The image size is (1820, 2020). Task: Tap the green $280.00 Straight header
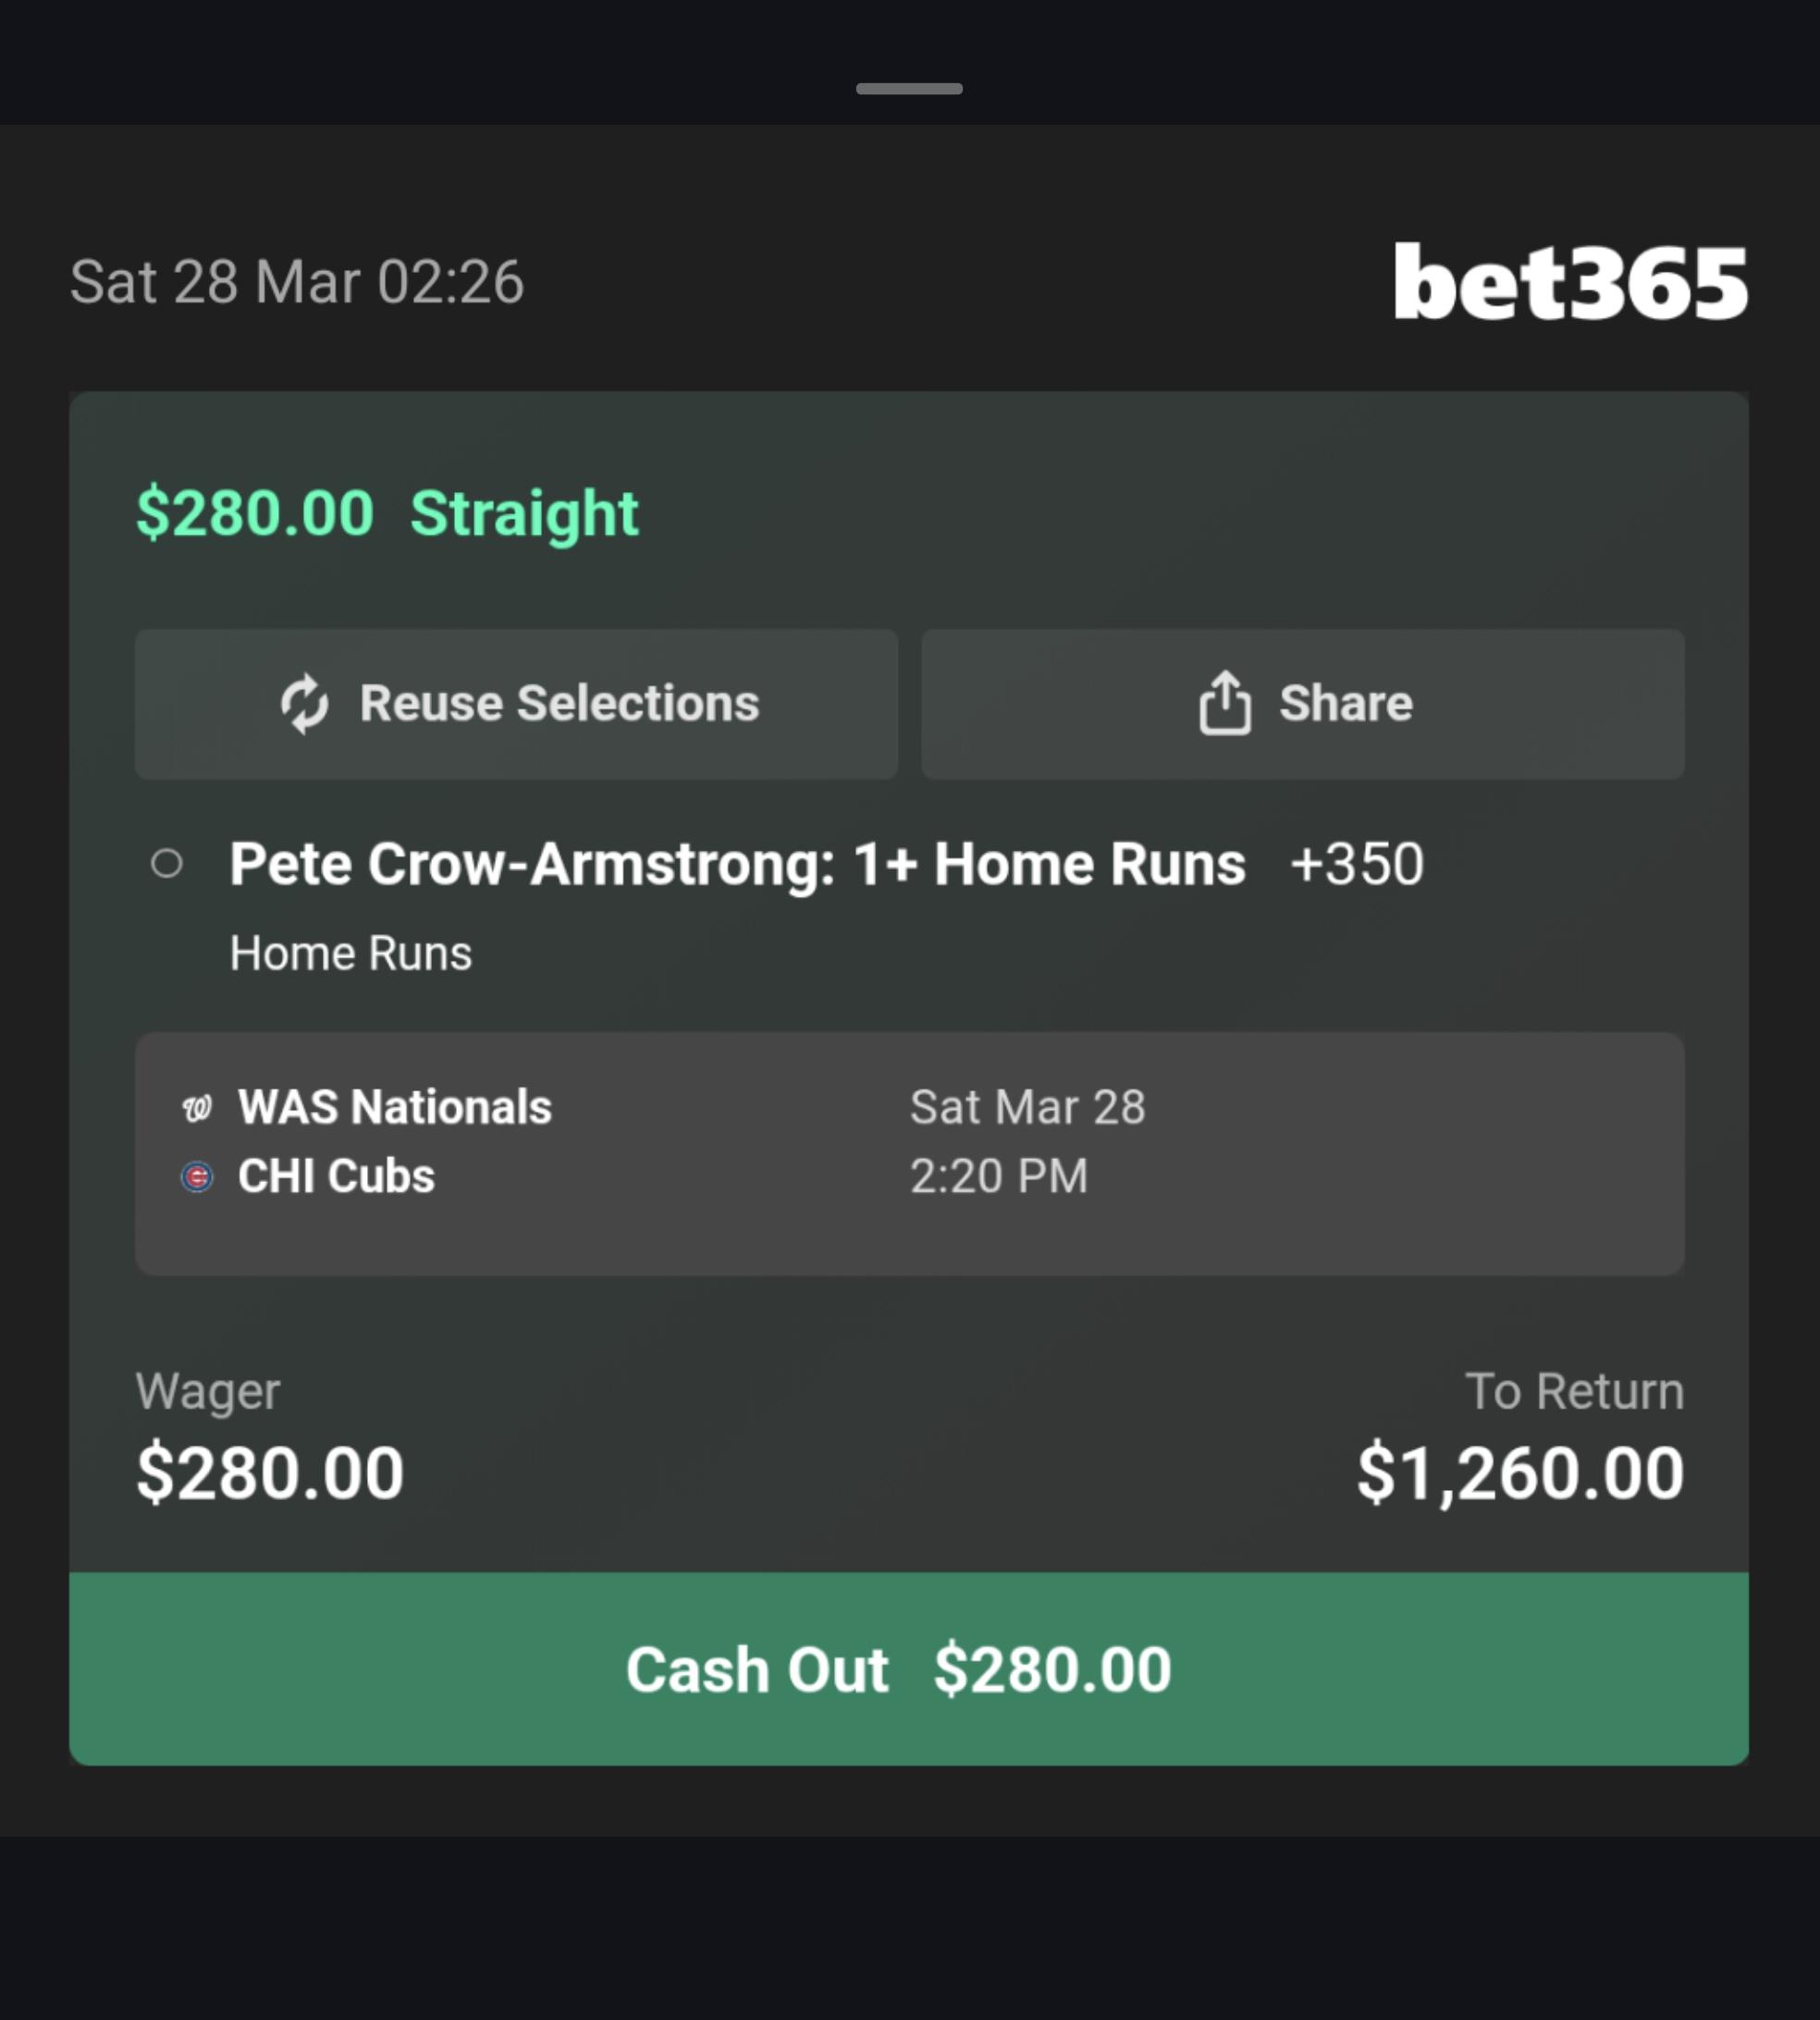click(x=387, y=513)
